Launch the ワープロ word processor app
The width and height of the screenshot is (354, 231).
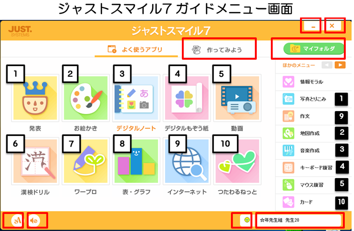point(86,161)
